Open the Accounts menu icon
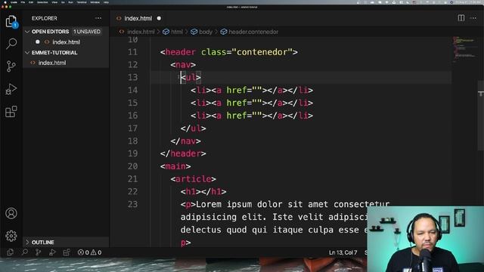 (x=11, y=213)
